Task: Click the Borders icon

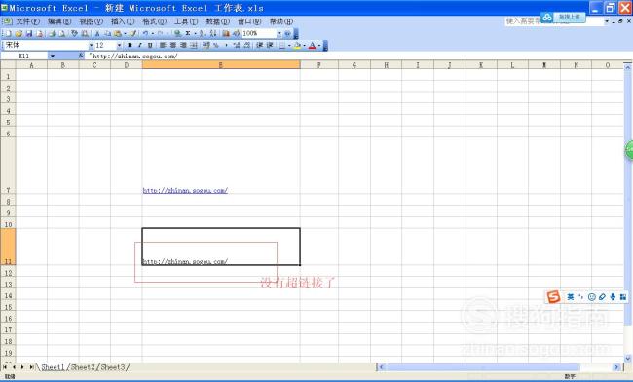Action: [282, 45]
